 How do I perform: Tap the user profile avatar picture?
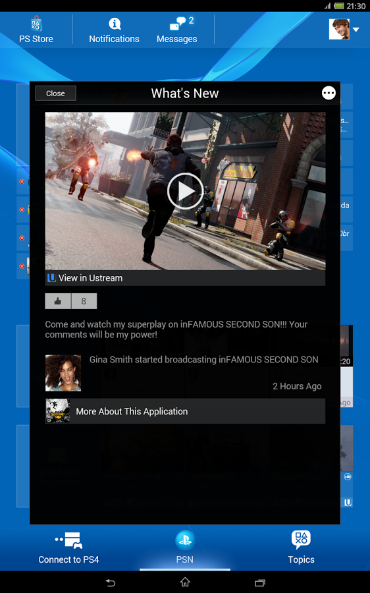pos(339,29)
